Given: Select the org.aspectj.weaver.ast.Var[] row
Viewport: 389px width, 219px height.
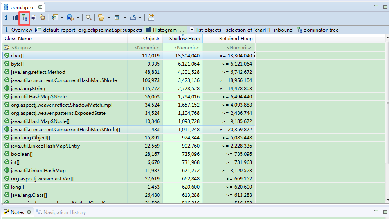Looking at the screenshot, I should [x=129, y=178].
